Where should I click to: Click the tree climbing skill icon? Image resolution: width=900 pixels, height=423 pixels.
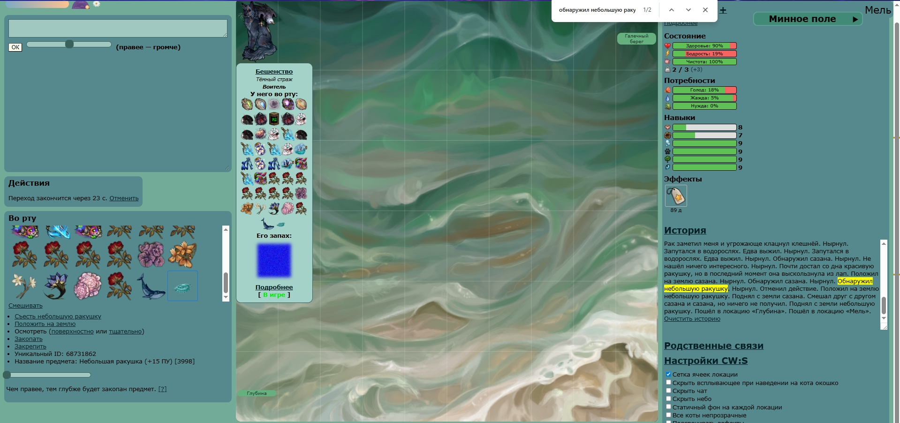point(667,159)
